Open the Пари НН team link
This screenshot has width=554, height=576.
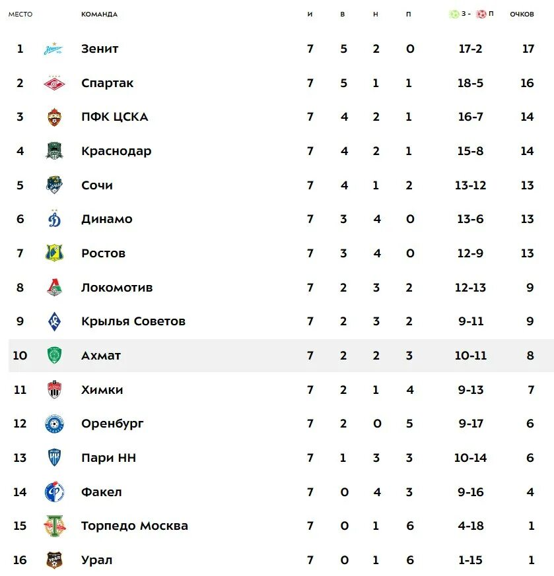click(108, 458)
